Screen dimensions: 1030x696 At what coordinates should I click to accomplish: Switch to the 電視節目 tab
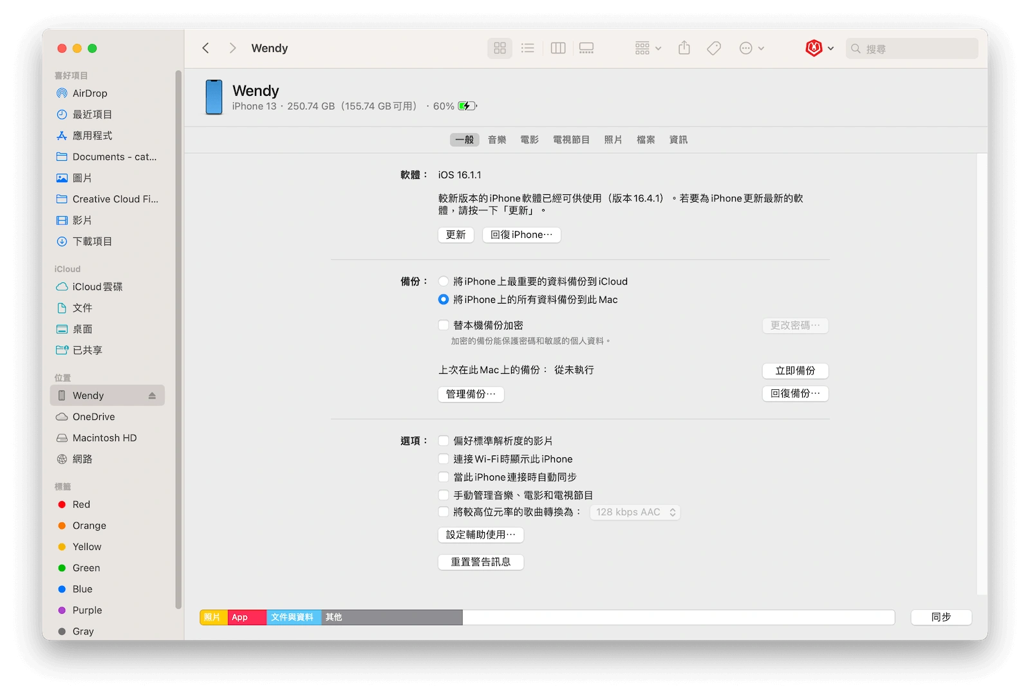(x=572, y=140)
